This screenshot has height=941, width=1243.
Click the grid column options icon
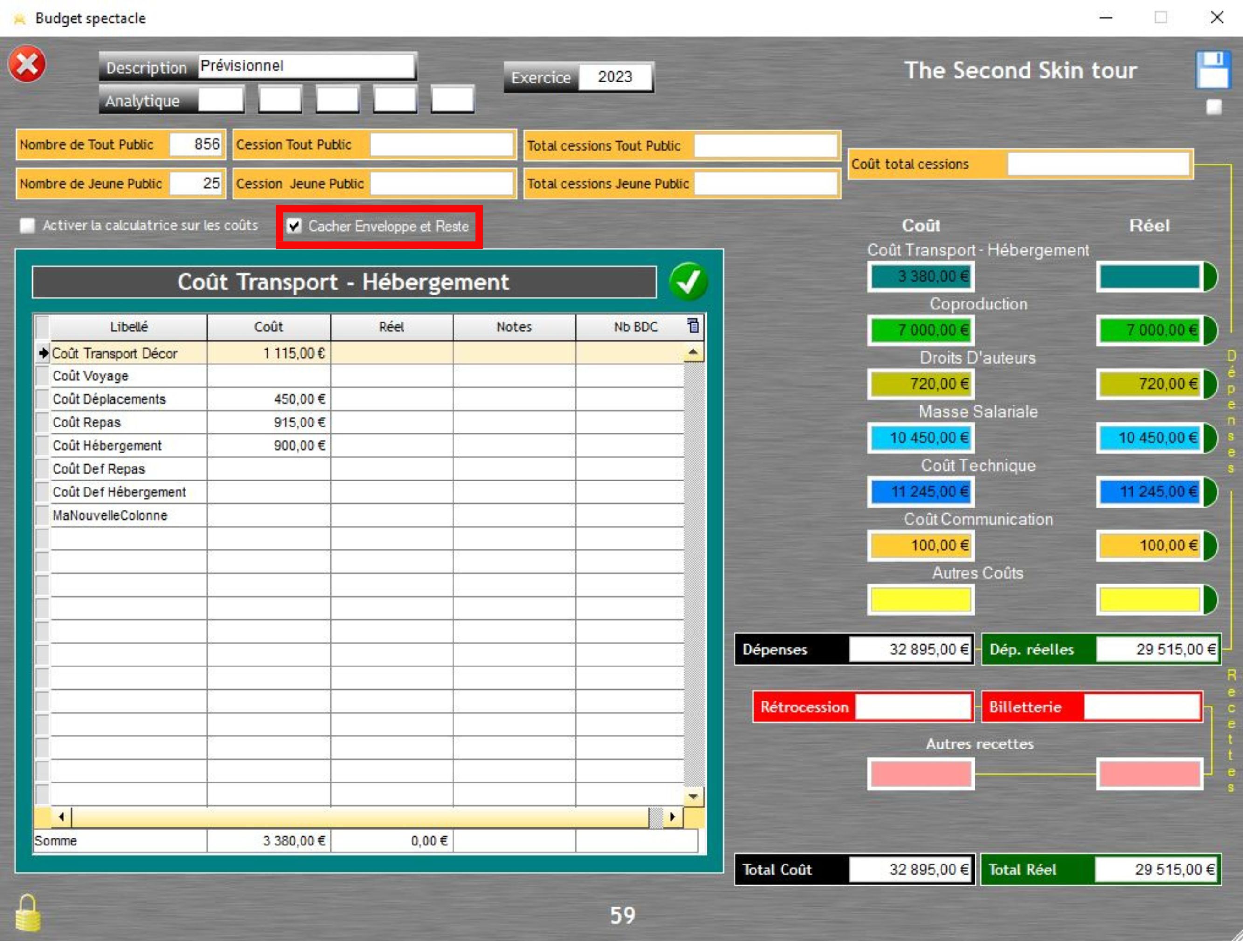(x=694, y=325)
